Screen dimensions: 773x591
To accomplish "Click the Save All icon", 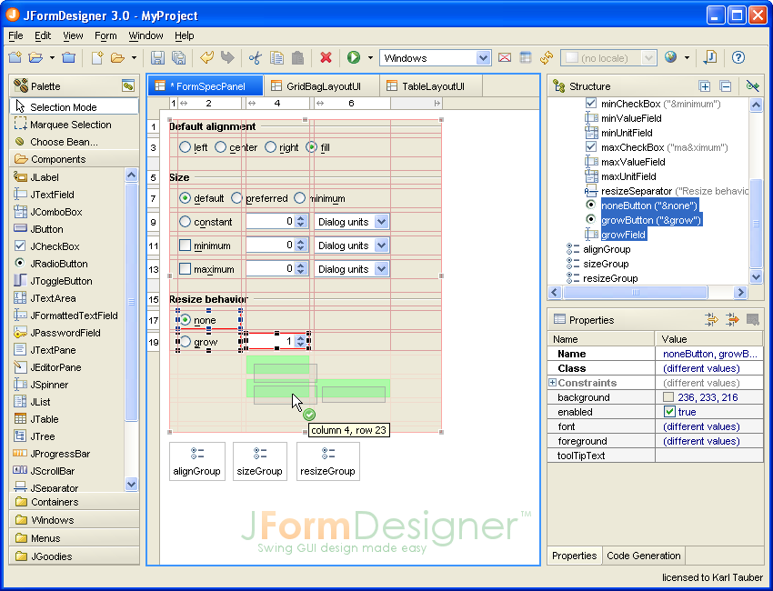I will 178,57.
